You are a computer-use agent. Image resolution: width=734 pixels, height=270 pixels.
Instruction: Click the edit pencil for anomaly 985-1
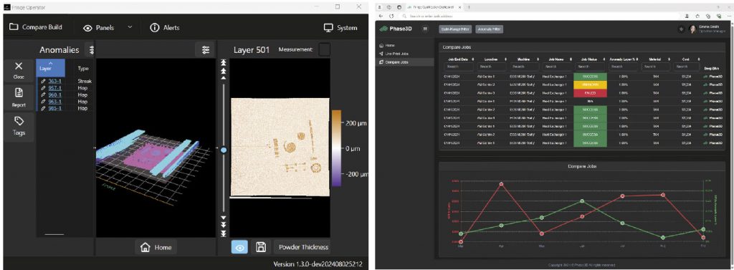click(x=43, y=108)
